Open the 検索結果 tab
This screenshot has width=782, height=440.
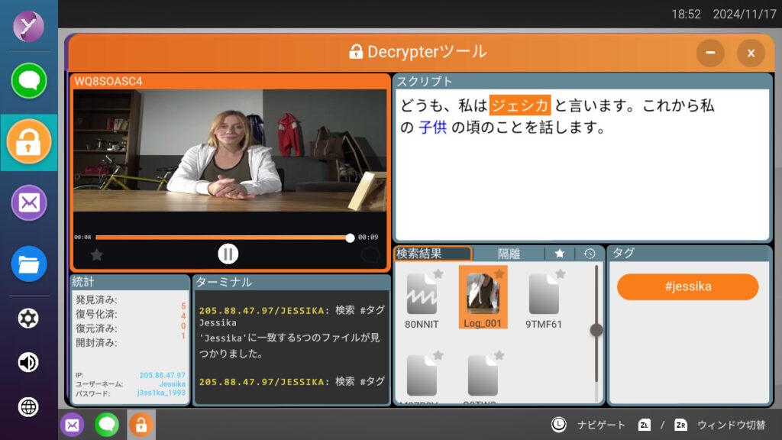(432, 254)
